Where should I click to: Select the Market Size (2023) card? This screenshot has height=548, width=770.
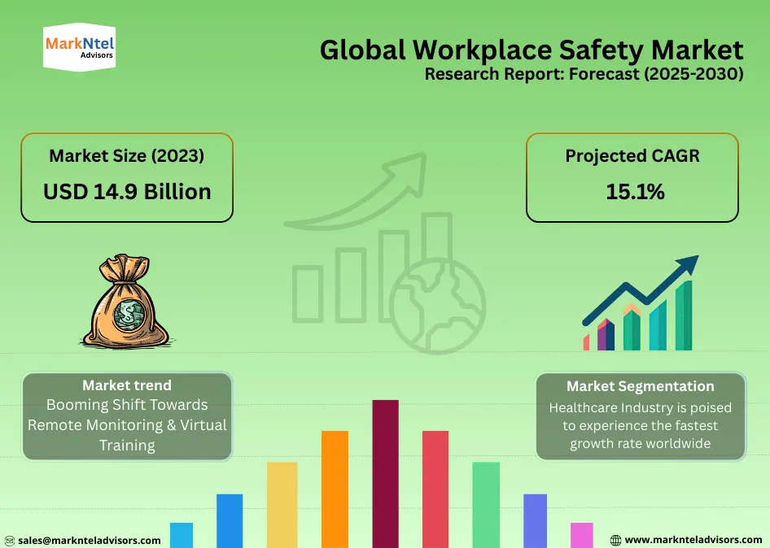coord(126,176)
